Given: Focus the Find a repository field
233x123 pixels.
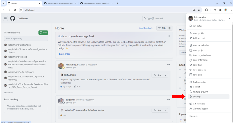Looking at the screenshot, I should pyautogui.click(x=26, y=39).
